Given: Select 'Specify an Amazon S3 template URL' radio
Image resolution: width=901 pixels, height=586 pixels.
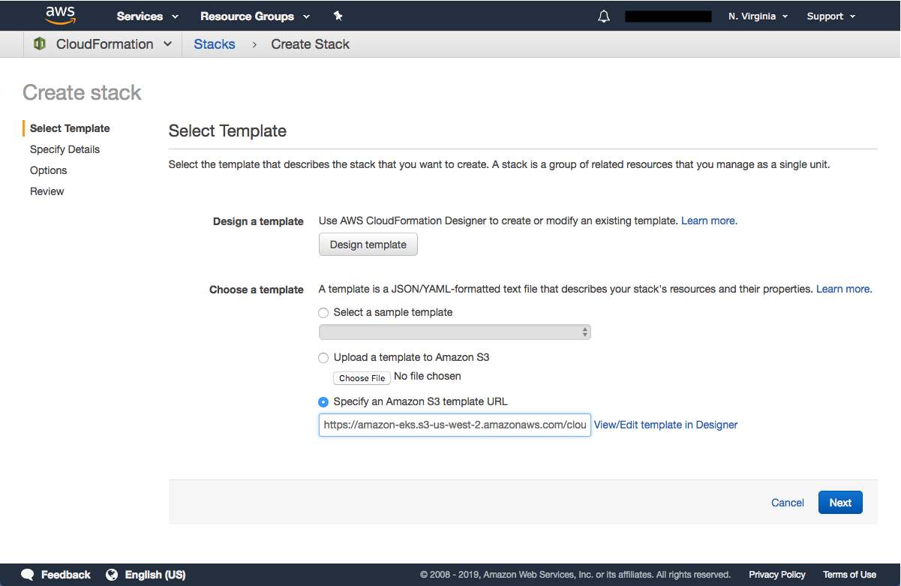Looking at the screenshot, I should [323, 402].
